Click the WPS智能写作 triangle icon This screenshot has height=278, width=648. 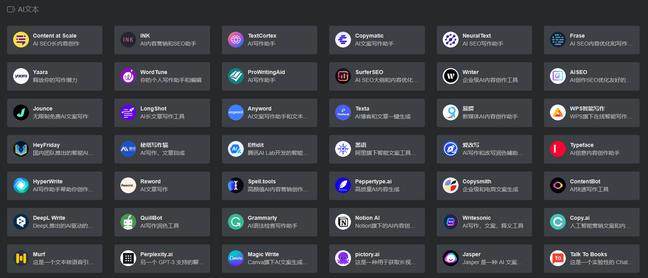(558, 113)
